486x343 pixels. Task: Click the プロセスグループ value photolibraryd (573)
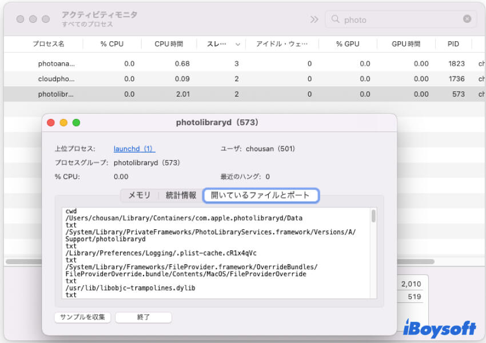146,163
